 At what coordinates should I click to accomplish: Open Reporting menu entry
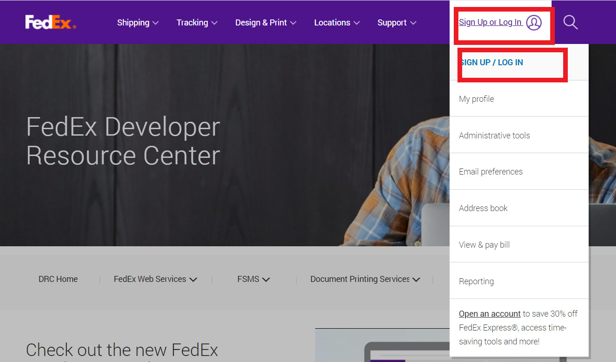click(x=519, y=281)
